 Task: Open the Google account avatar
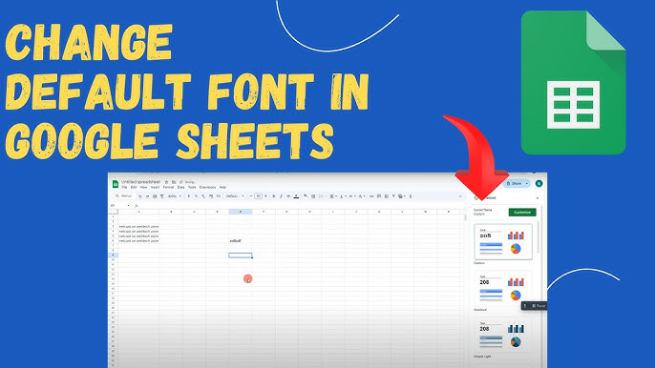(539, 183)
